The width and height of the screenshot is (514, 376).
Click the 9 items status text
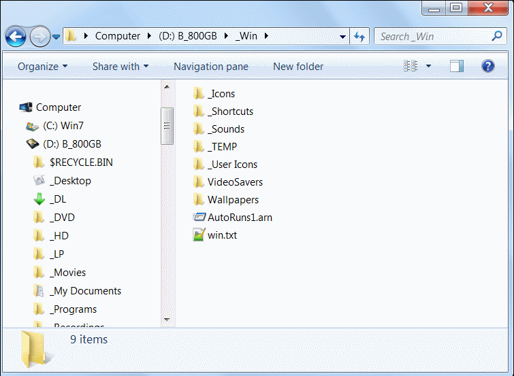coord(89,339)
